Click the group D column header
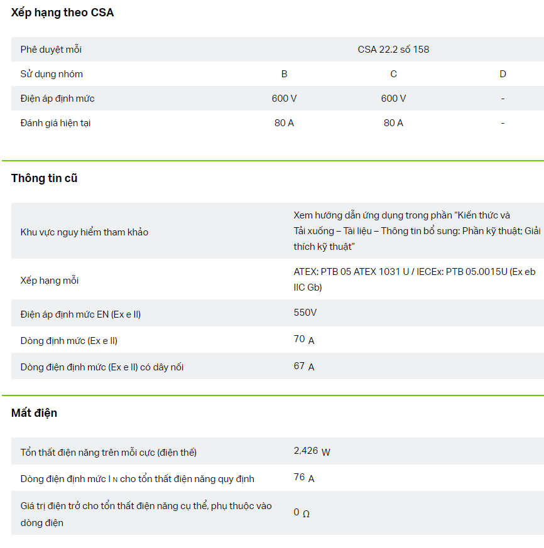544x548 pixels. pos(503,74)
